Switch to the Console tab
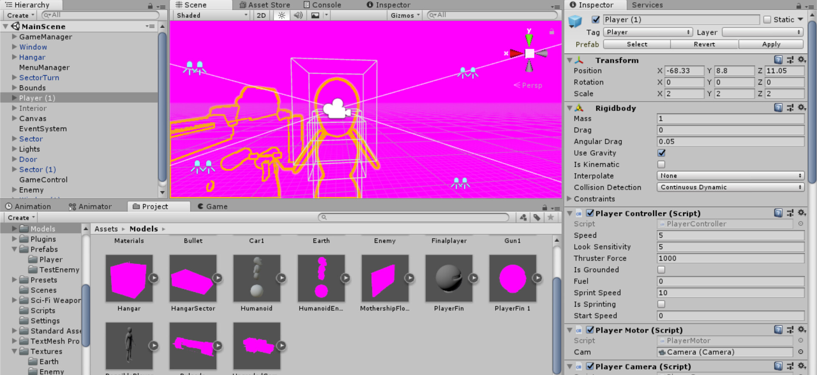The height and width of the screenshot is (375, 817). [x=322, y=5]
